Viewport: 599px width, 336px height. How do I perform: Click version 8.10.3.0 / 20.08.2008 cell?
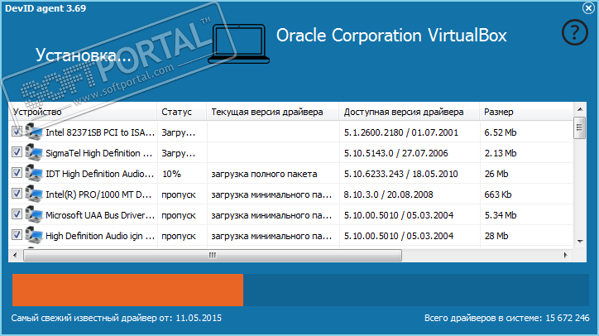click(x=388, y=194)
